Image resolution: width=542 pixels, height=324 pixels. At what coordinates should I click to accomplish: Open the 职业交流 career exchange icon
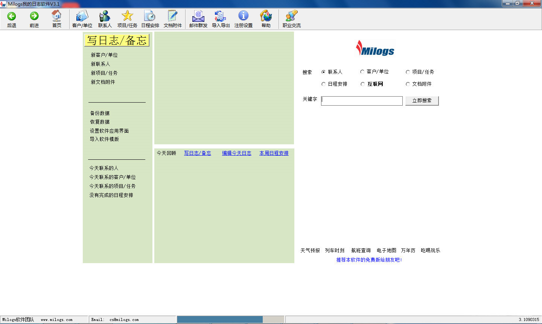click(x=291, y=18)
